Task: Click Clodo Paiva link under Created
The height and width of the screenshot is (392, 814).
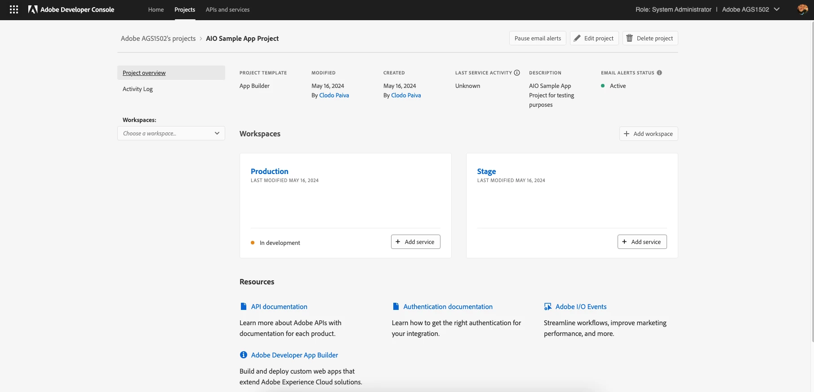Action: pyautogui.click(x=406, y=95)
